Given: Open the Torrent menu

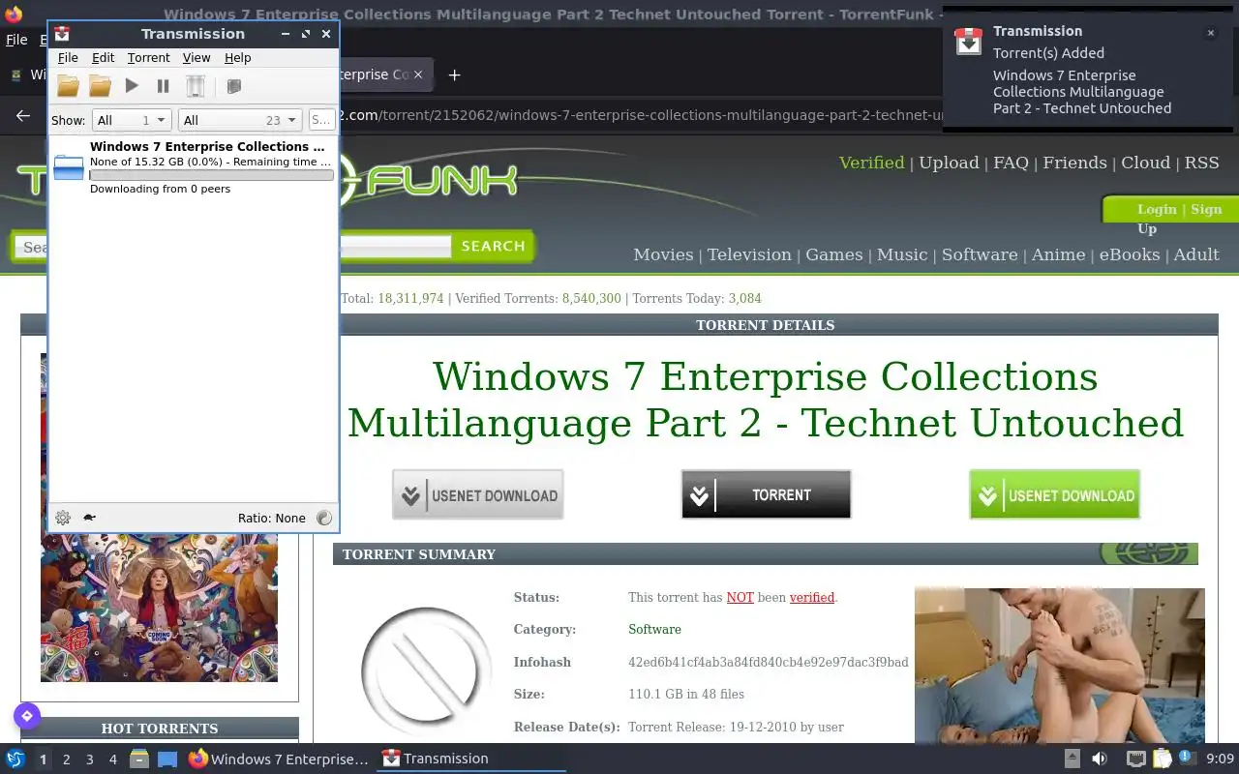Looking at the screenshot, I should [x=148, y=58].
